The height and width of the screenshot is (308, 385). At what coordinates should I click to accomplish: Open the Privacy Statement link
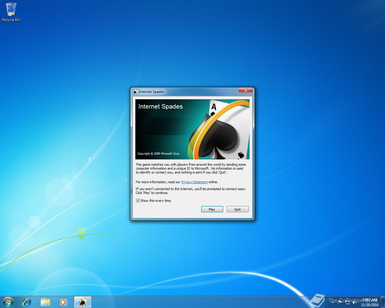tap(194, 182)
